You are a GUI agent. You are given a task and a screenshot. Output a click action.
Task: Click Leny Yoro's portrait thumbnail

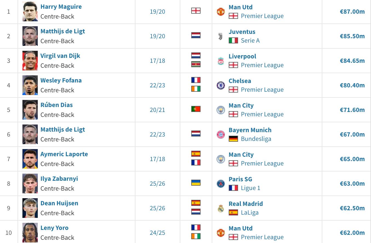(30, 232)
